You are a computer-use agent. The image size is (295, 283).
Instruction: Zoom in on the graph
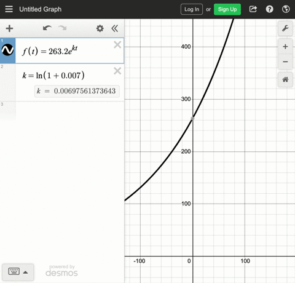pos(285,47)
